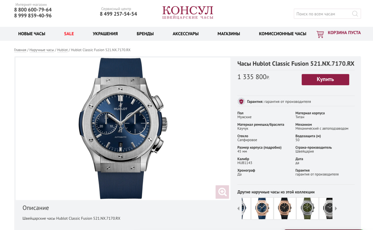
Task: Enlarge watch image with zoom icon
Action: (x=222, y=192)
